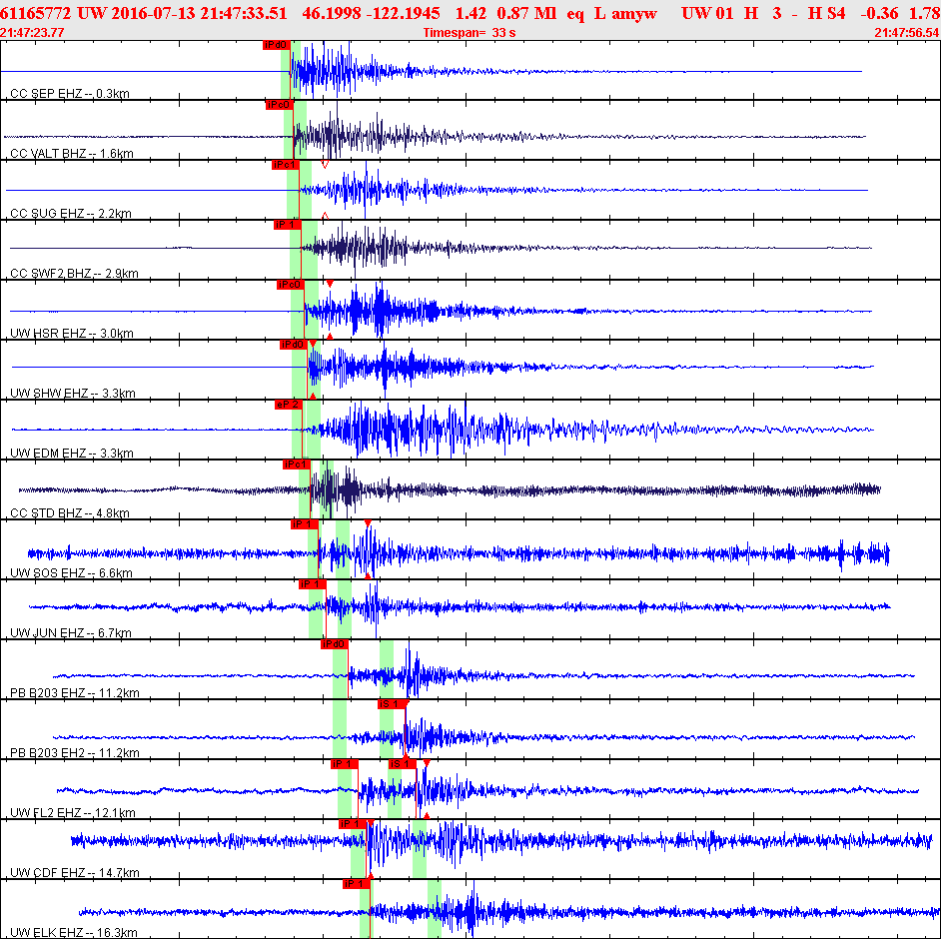Image resolution: width=941 pixels, height=939 pixels.
Task: Select the iP 1 pick flag on SOS trace
Action: (305, 525)
